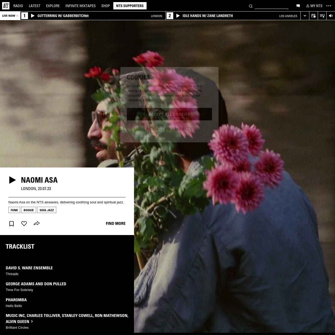Play the Naomi Asa episode
This screenshot has height=335, width=335.
12,180
